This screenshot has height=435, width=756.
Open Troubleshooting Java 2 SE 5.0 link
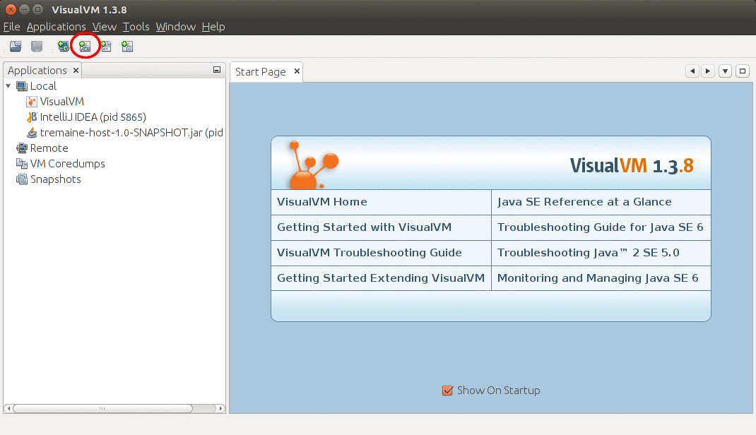pyautogui.click(x=589, y=253)
